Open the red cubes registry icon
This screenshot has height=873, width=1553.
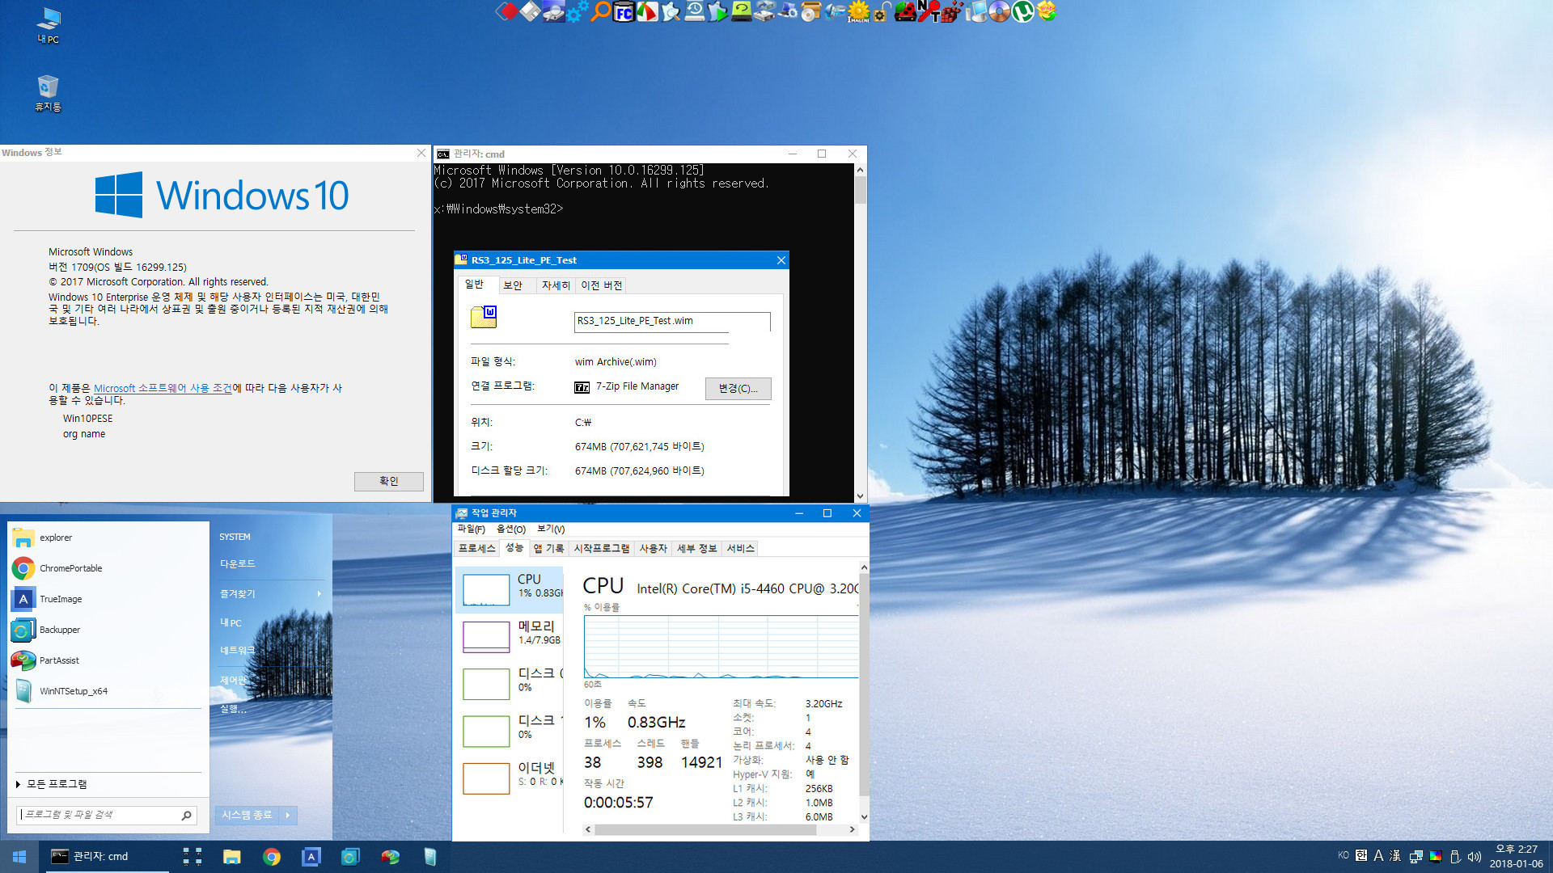tap(953, 12)
